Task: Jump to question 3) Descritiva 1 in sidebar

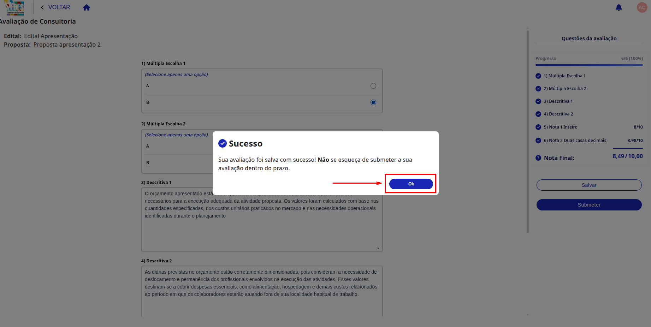Action: pos(558,101)
